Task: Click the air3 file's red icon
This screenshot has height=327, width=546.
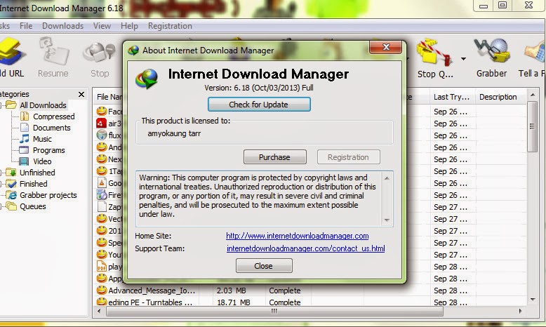Action: [101, 123]
